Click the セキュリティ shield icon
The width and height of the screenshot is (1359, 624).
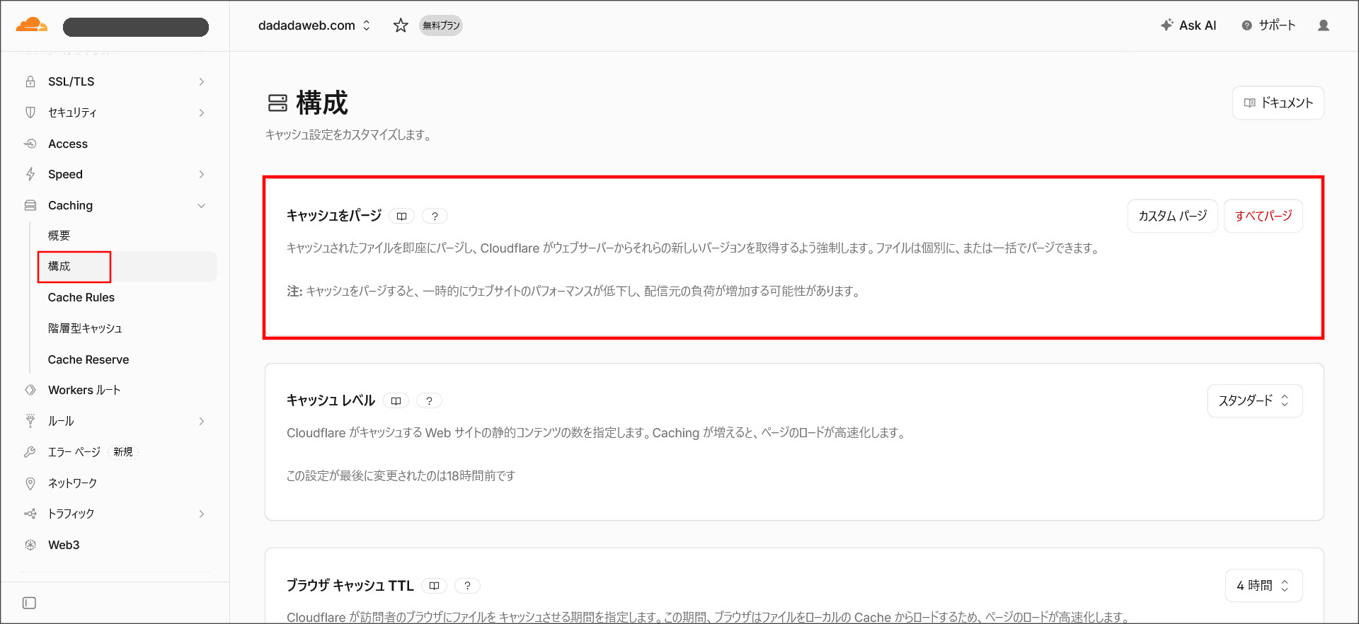30,112
